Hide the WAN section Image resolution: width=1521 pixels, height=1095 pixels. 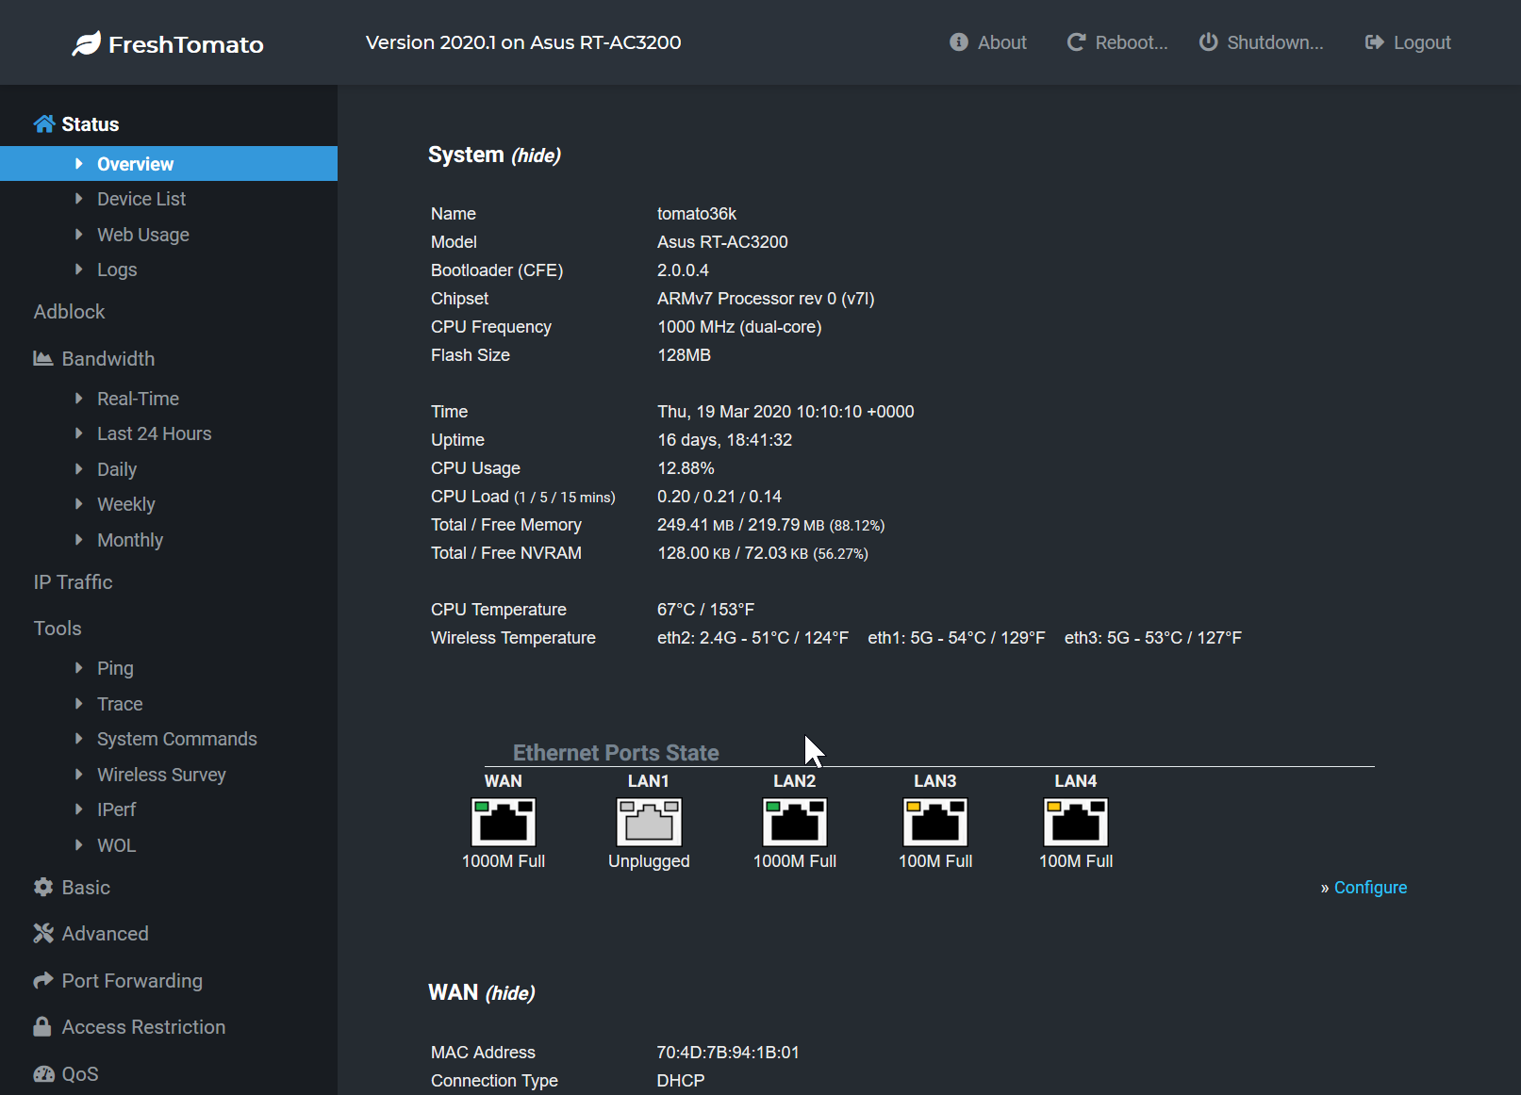coord(509,992)
